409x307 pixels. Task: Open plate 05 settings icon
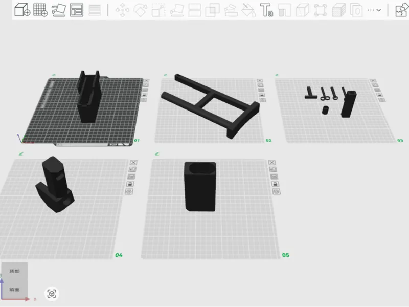[276, 192]
